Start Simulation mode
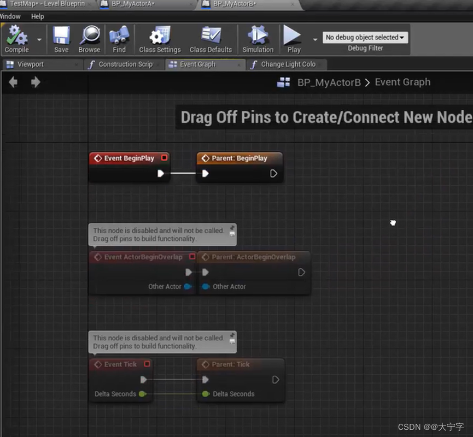Screen dimensions: 473x437 click(x=257, y=38)
